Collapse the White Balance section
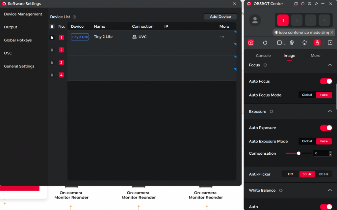 pyautogui.click(x=330, y=190)
